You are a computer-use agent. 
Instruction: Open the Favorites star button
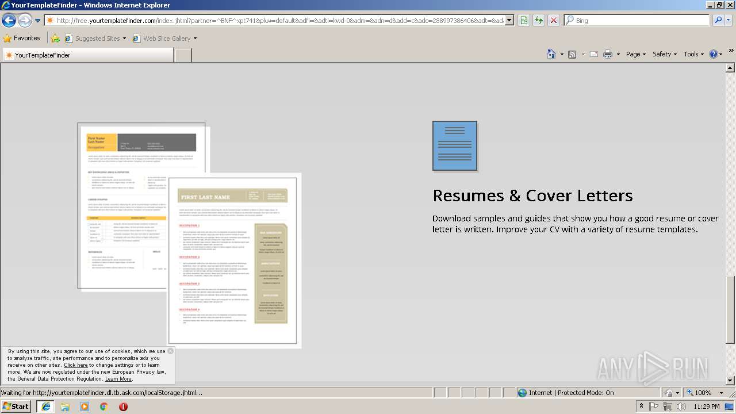coord(22,39)
